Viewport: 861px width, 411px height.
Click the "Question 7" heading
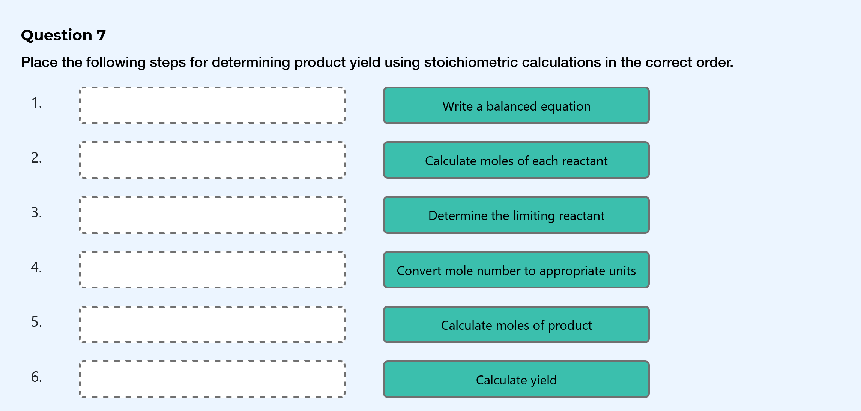tap(63, 35)
